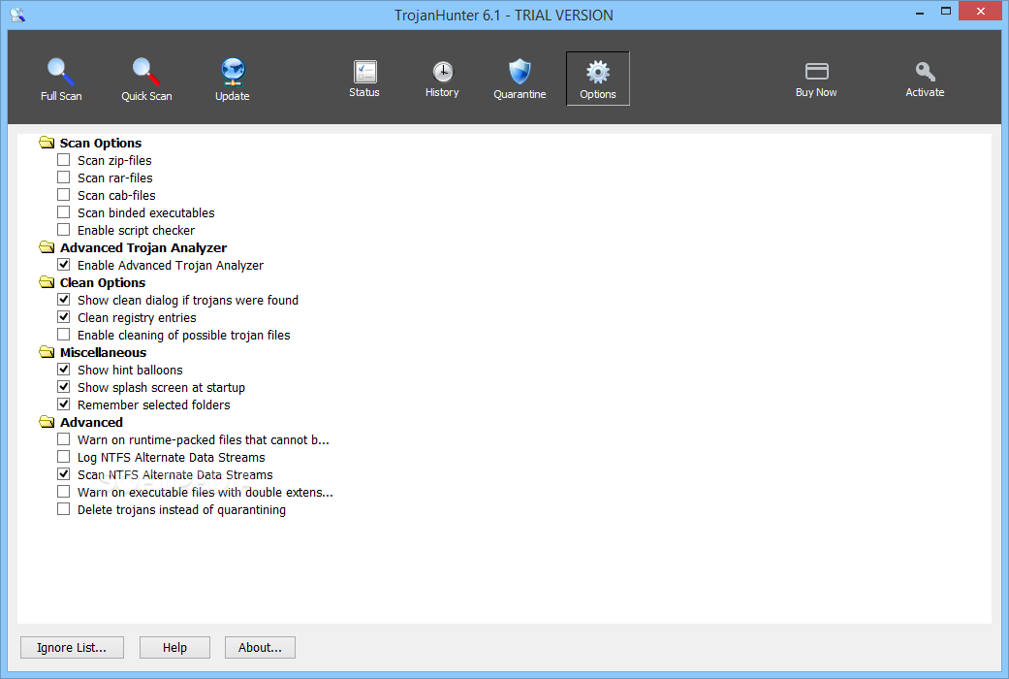Open the Status checklist icon
Image resolution: width=1009 pixels, height=679 pixels.
364,78
